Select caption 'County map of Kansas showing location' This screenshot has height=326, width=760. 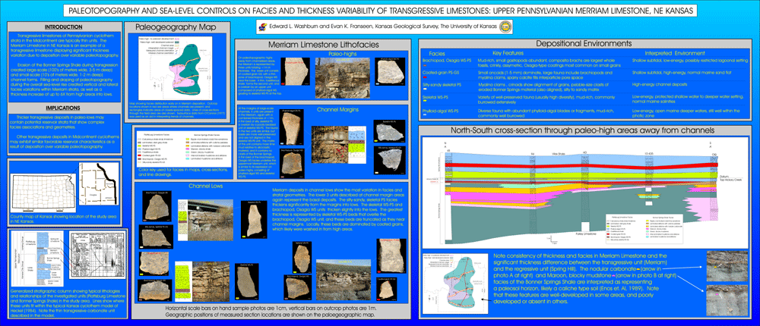pos(62,220)
